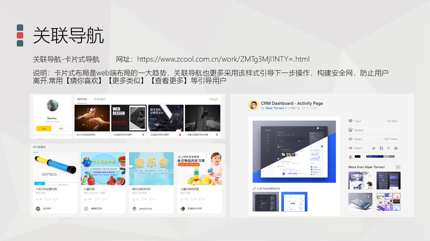Click yanglurong's author avatar
Image resolution: width=430 pixels, height=241 pixels.
[134, 209]
